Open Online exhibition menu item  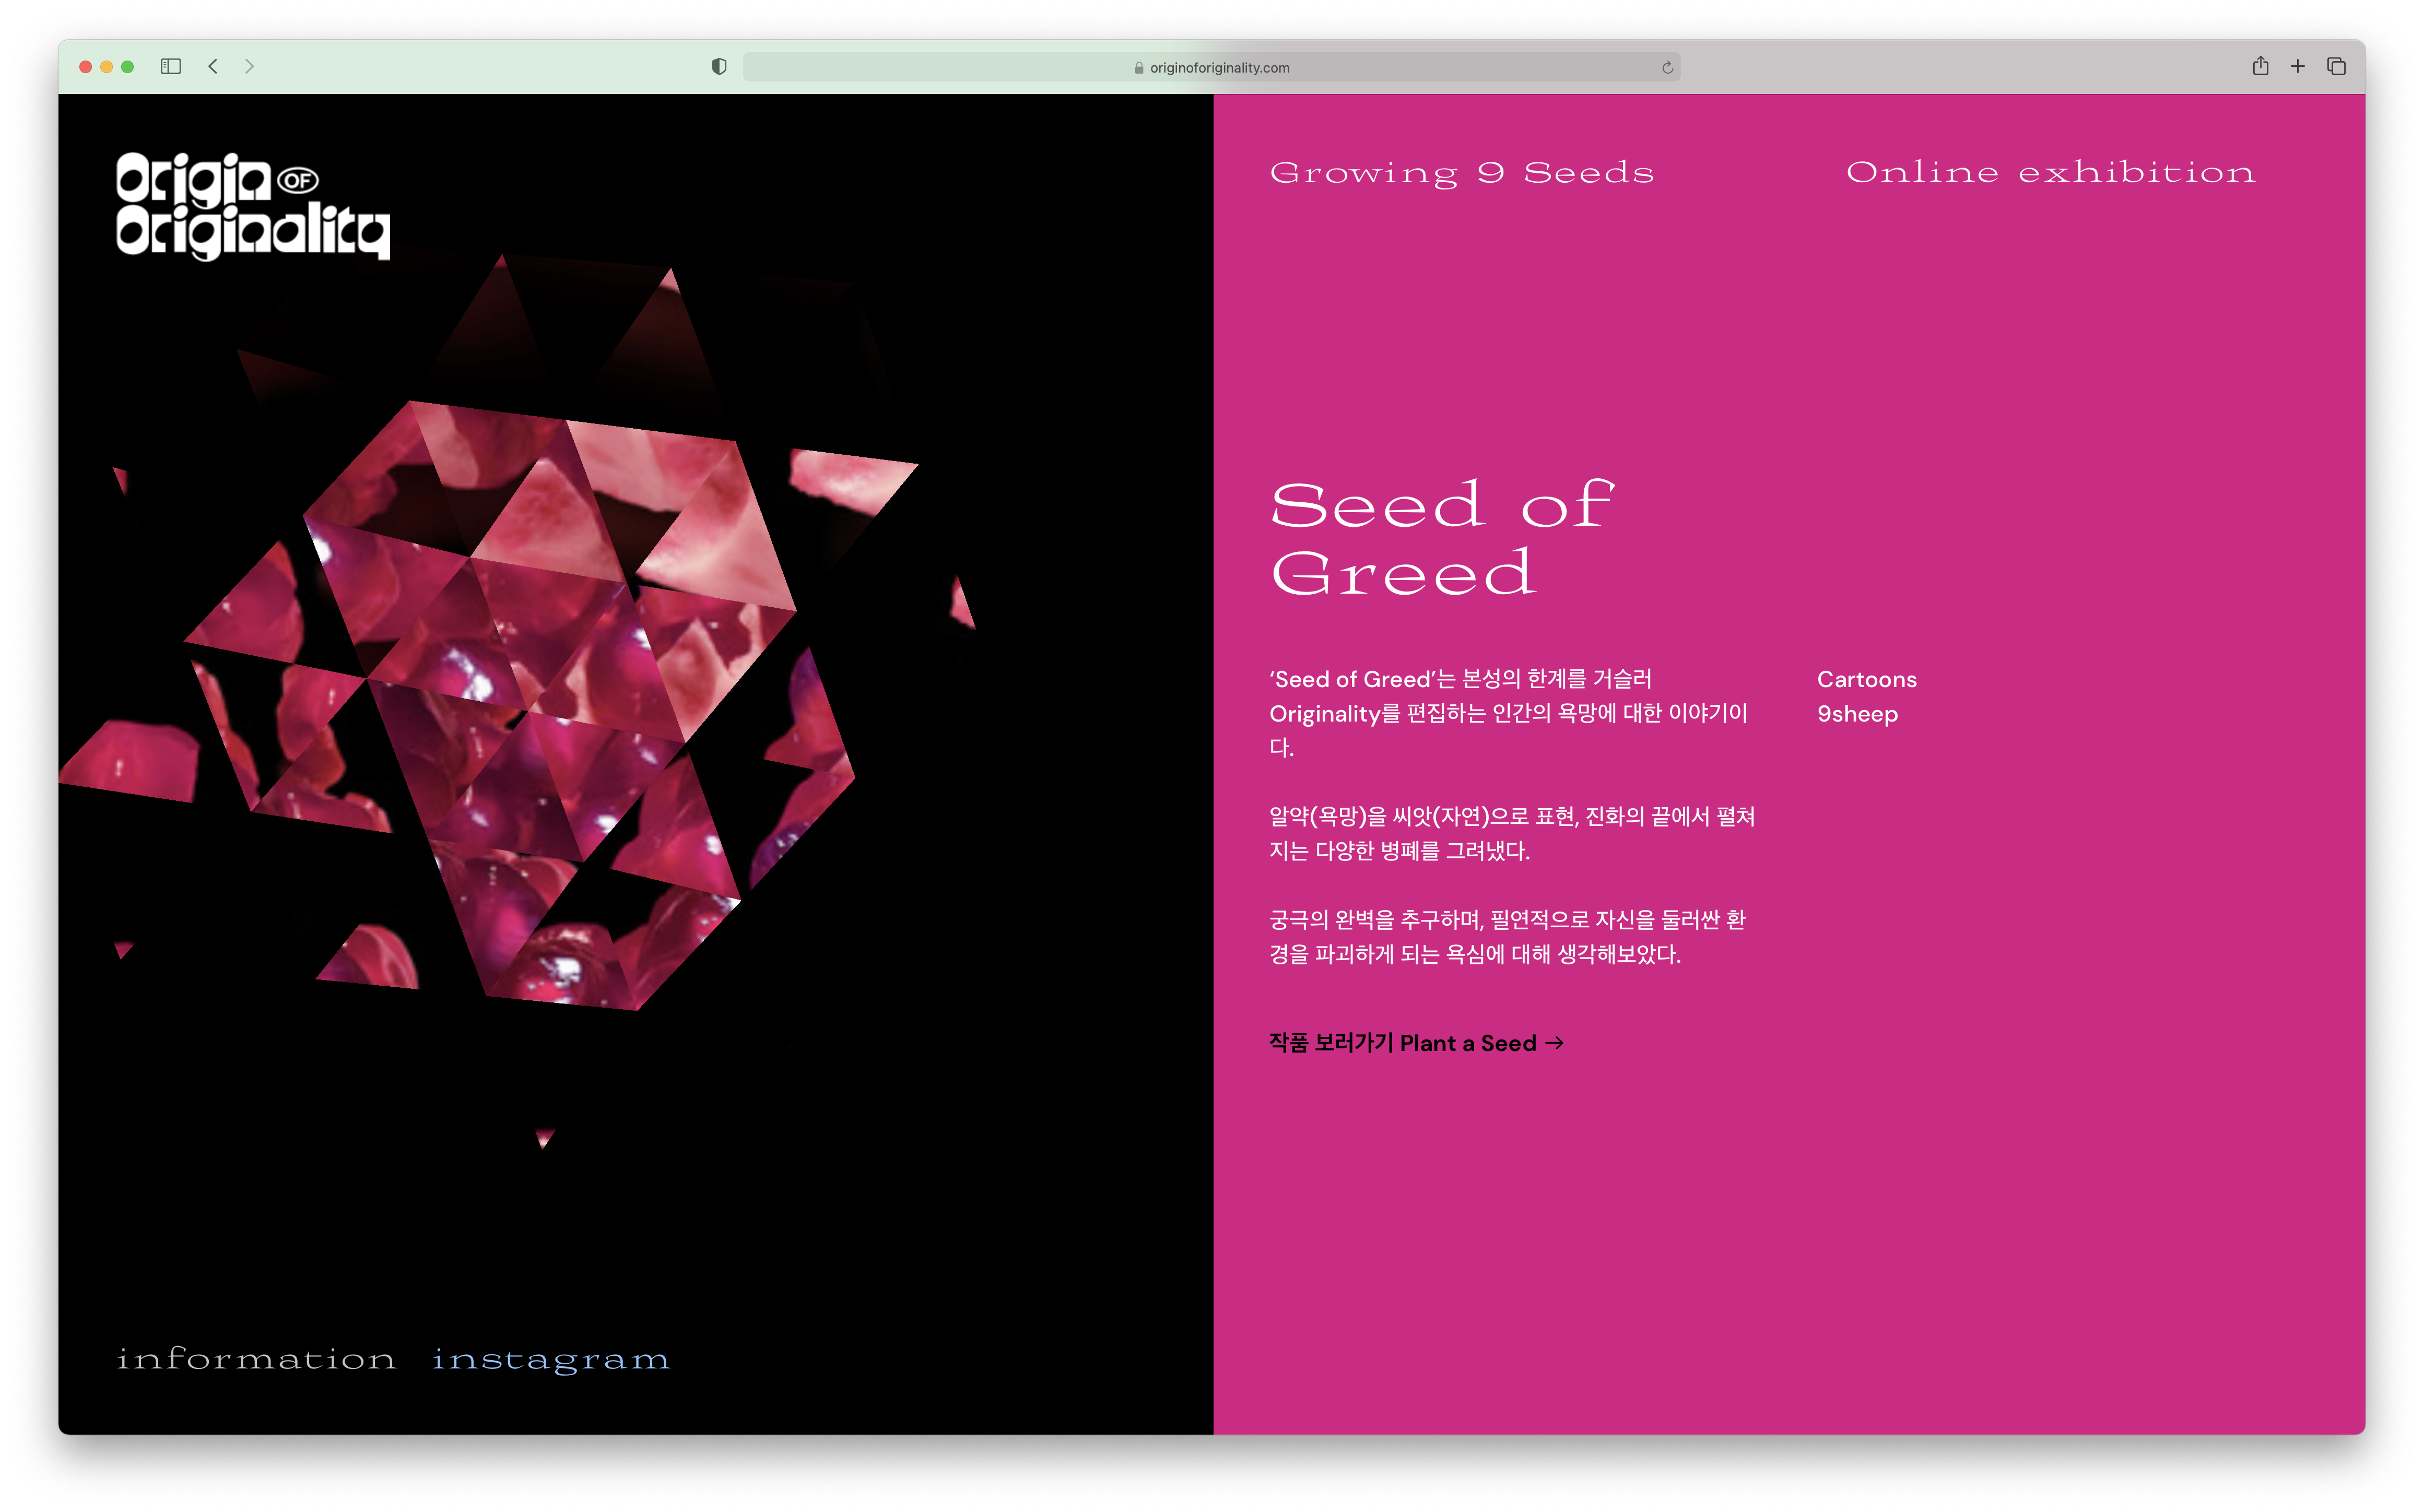pyautogui.click(x=2050, y=173)
